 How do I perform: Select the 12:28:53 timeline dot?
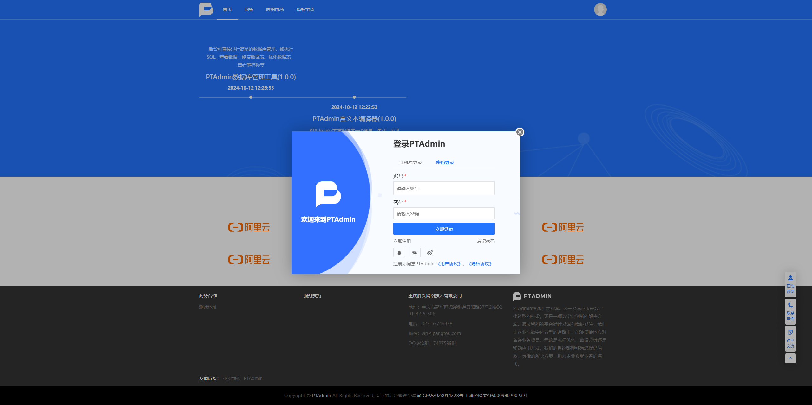pos(251,97)
